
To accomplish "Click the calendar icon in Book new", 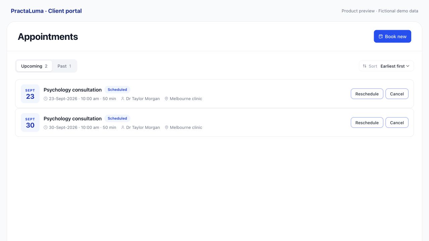I will click(381, 36).
